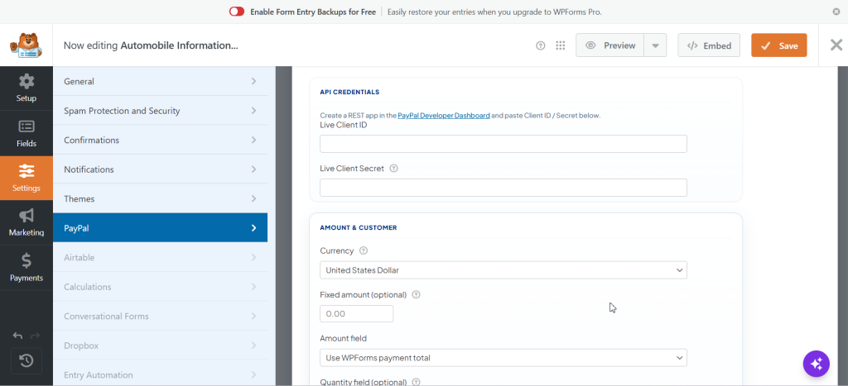848x386 pixels.
Task: Open the Fields panel
Action: (26, 133)
